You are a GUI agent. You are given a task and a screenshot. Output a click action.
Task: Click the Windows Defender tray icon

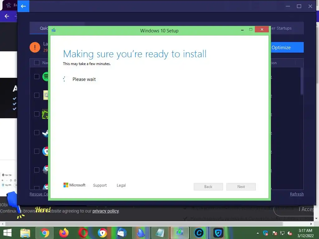pyautogui.click(x=265, y=233)
